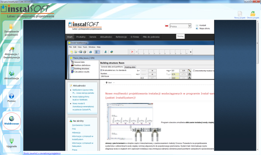This screenshot has width=261, height=155.
Task: Open the O Firmie menu tab
Action: (135, 37)
